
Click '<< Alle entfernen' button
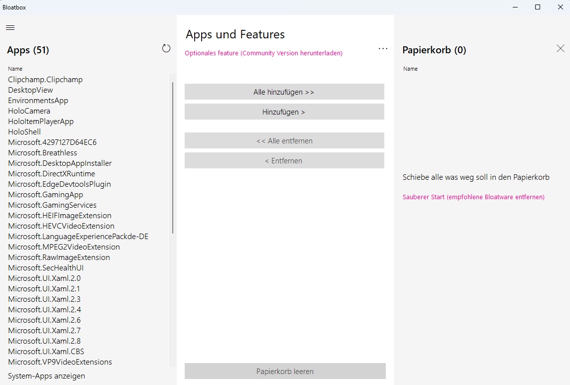coord(284,141)
